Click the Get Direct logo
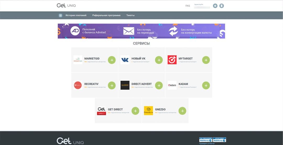 click(x=101, y=111)
